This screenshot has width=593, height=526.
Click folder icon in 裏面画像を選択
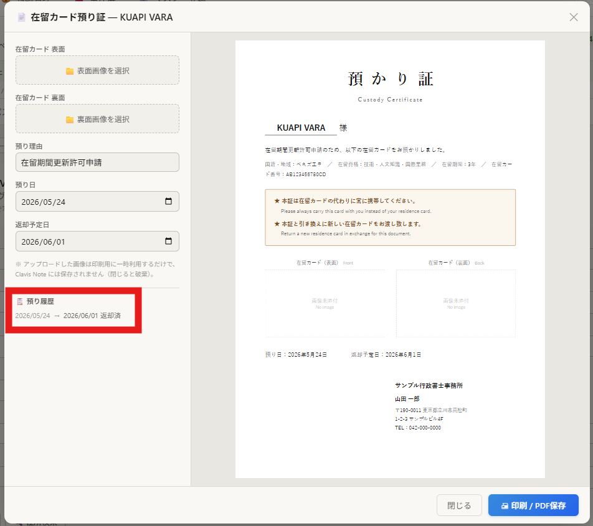[70, 120]
